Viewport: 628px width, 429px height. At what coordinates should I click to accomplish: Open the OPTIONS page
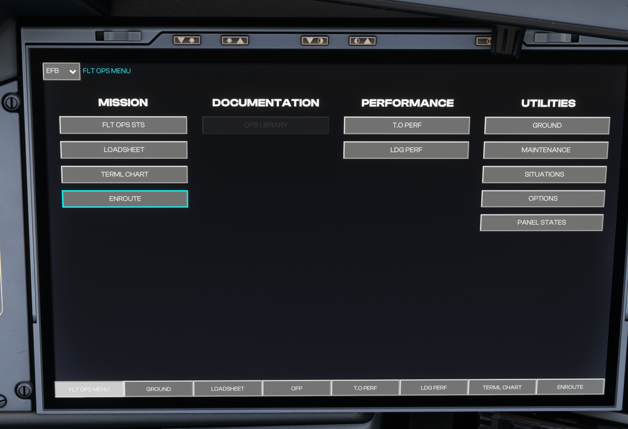pos(543,198)
